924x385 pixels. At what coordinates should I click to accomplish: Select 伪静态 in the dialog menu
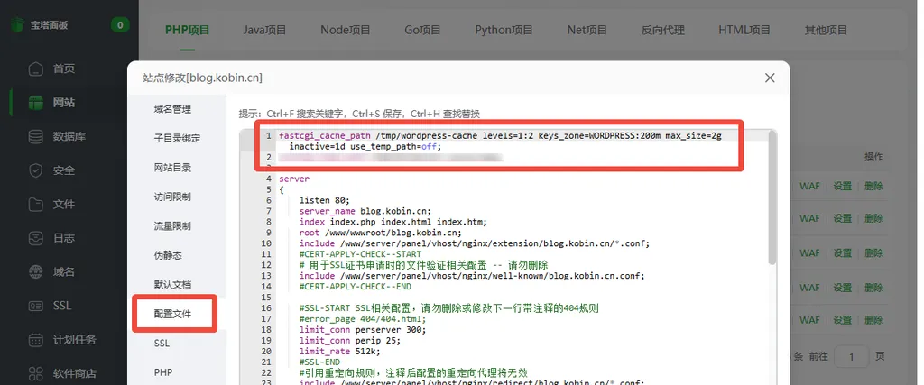[x=168, y=255]
